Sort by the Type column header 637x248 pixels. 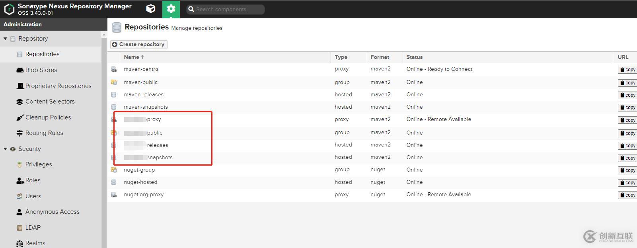click(x=349, y=57)
